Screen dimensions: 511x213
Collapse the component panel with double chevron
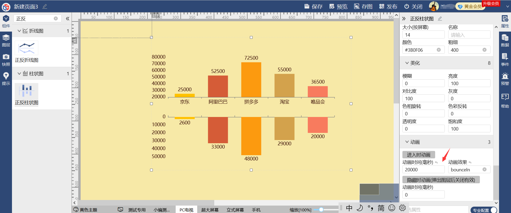click(x=68, y=19)
